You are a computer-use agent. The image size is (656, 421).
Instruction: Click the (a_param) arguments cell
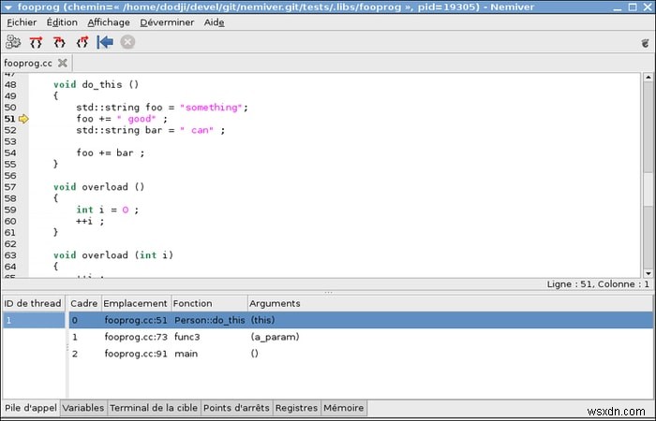coord(275,337)
